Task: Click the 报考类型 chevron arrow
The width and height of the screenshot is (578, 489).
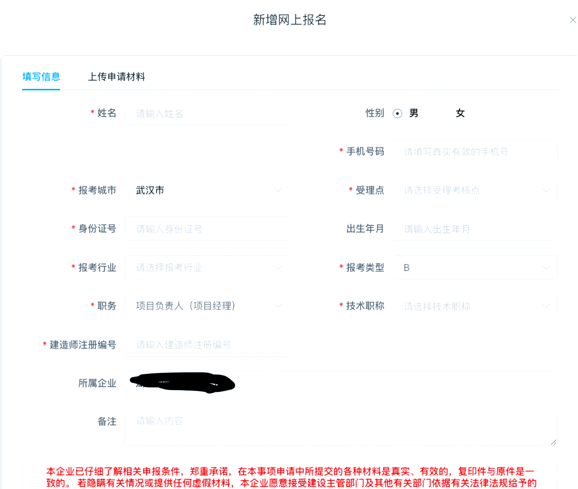Action: tap(546, 268)
